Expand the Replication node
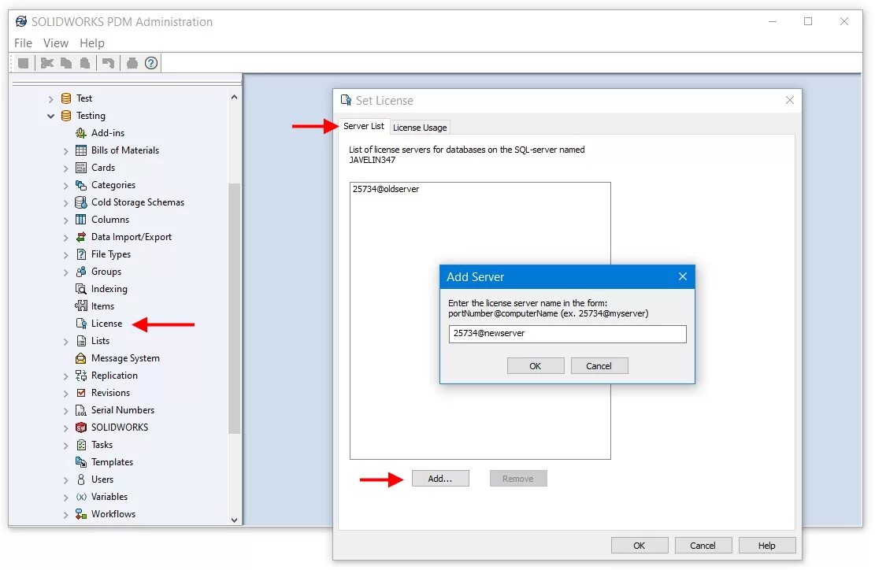This screenshot has height=570, width=875. (x=66, y=376)
